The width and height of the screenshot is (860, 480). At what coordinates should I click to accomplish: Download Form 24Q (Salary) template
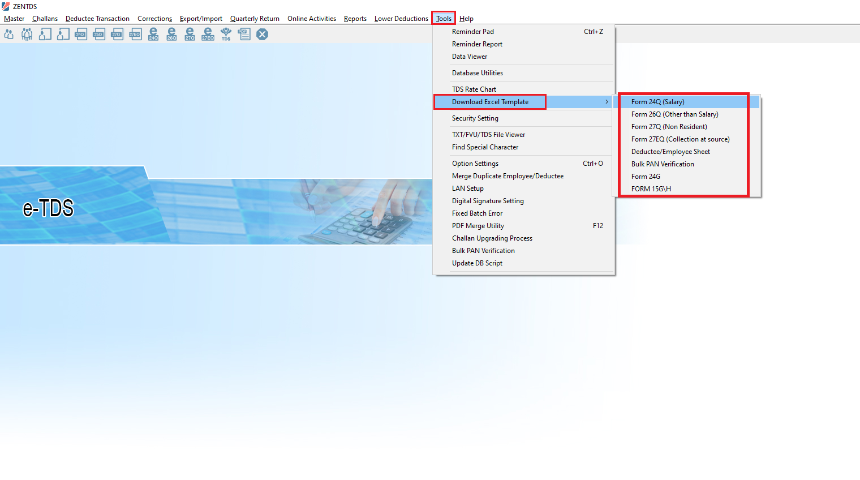point(687,102)
